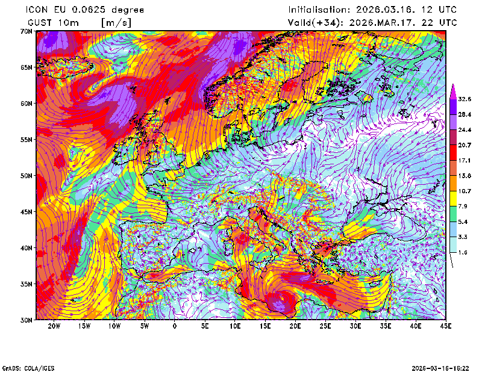The width and height of the screenshot is (482, 372).
Task: Select the 20W longitude axis label
Action: click(x=54, y=326)
